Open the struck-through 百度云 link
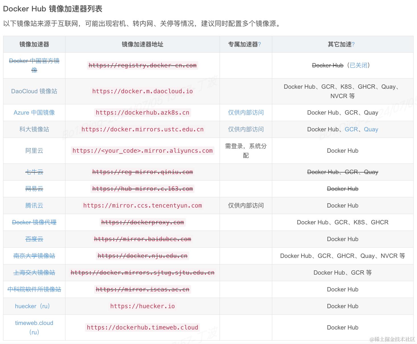The image size is (417, 344). (x=34, y=239)
